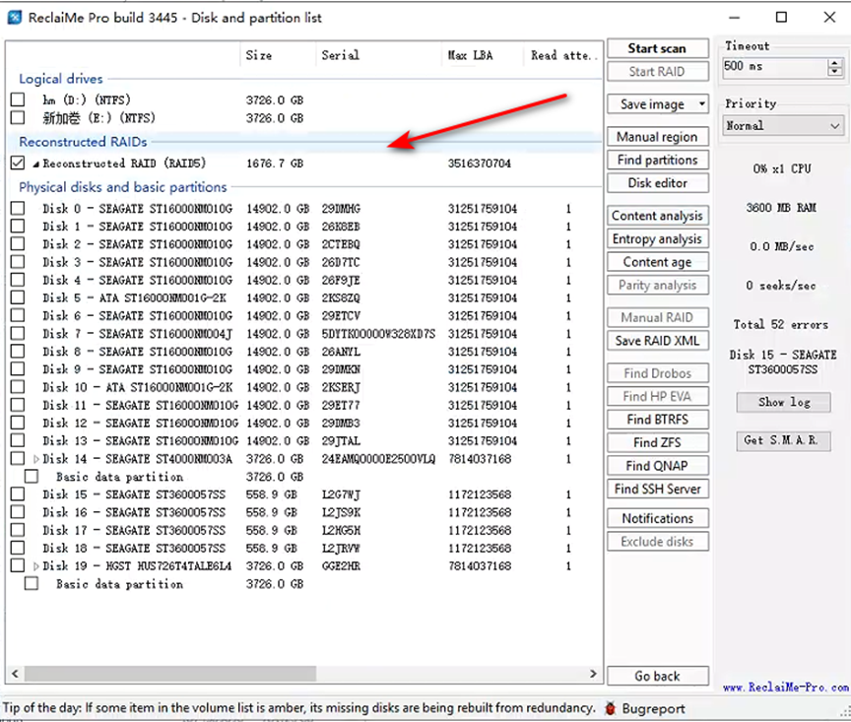Image resolution: width=851 pixels, height=722 pixels.
Task: Click the 1676.7 GB size of Reconstructed RAID
Action: (275, 164)
